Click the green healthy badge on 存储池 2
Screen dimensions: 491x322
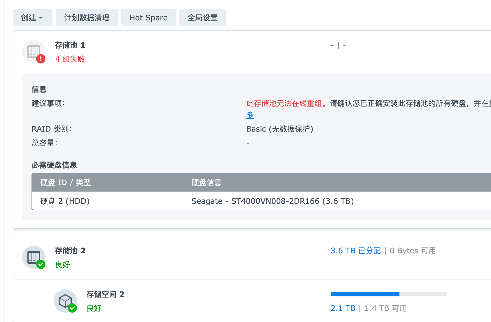41,264
